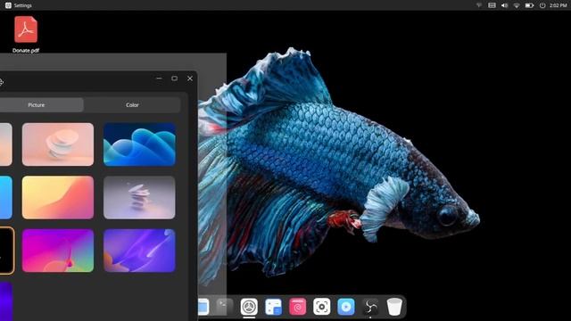Select the grey-purple stacked stones wallpaper
The image size is (571, 321).
pyautogui.click(x=139, y=197)
